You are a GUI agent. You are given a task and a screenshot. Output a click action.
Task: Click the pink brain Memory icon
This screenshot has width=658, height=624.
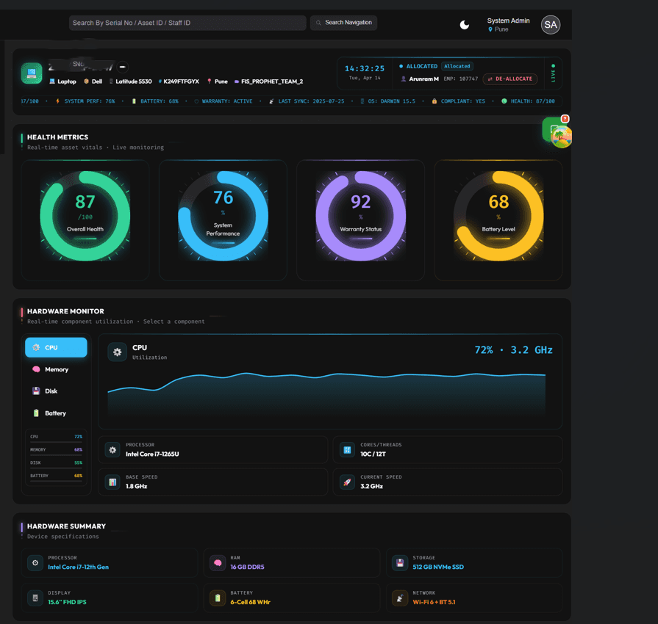coord(36,369)
